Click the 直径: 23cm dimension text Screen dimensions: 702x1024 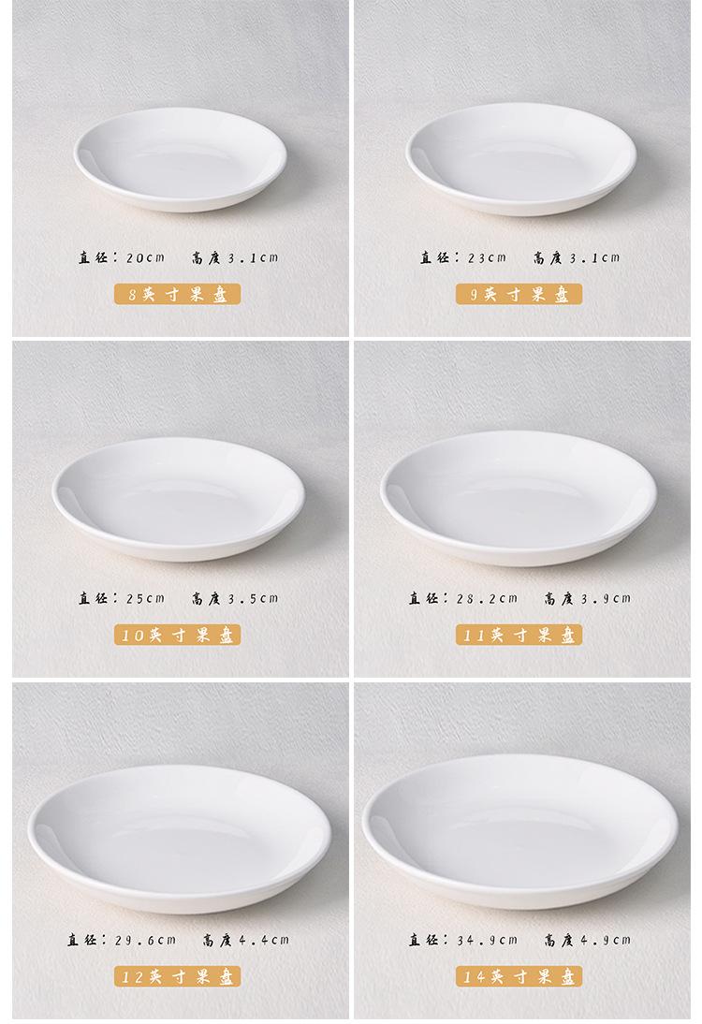tap(463, 257)
